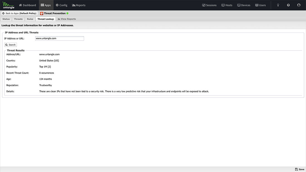This screenshot has height=172, width=306.
Task: View Users list
Action: 260,5
